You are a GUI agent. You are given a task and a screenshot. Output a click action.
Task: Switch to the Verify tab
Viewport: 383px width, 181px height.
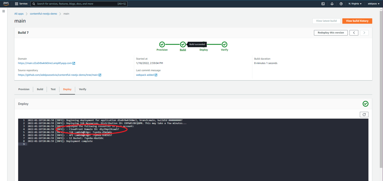[x=83, y=89]
